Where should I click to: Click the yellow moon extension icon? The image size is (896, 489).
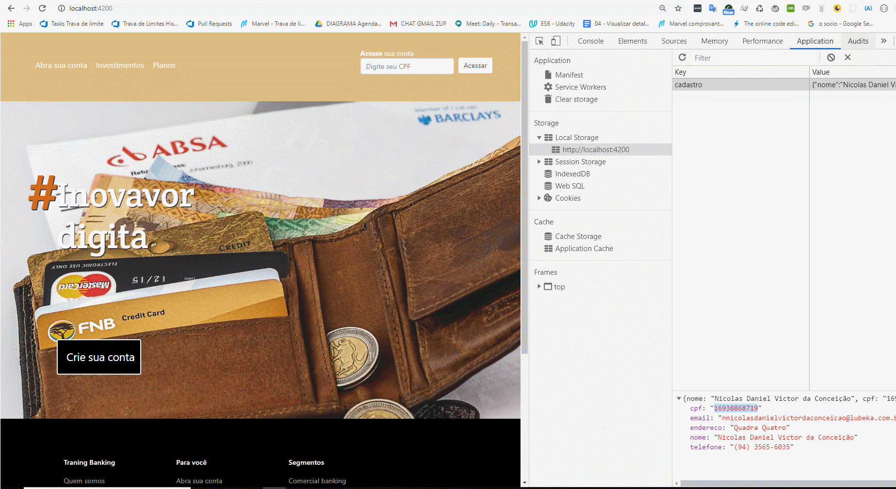837,8
